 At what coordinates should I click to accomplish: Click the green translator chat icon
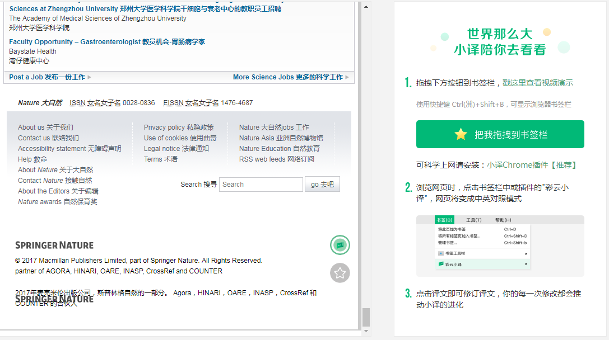pos(340,245)
